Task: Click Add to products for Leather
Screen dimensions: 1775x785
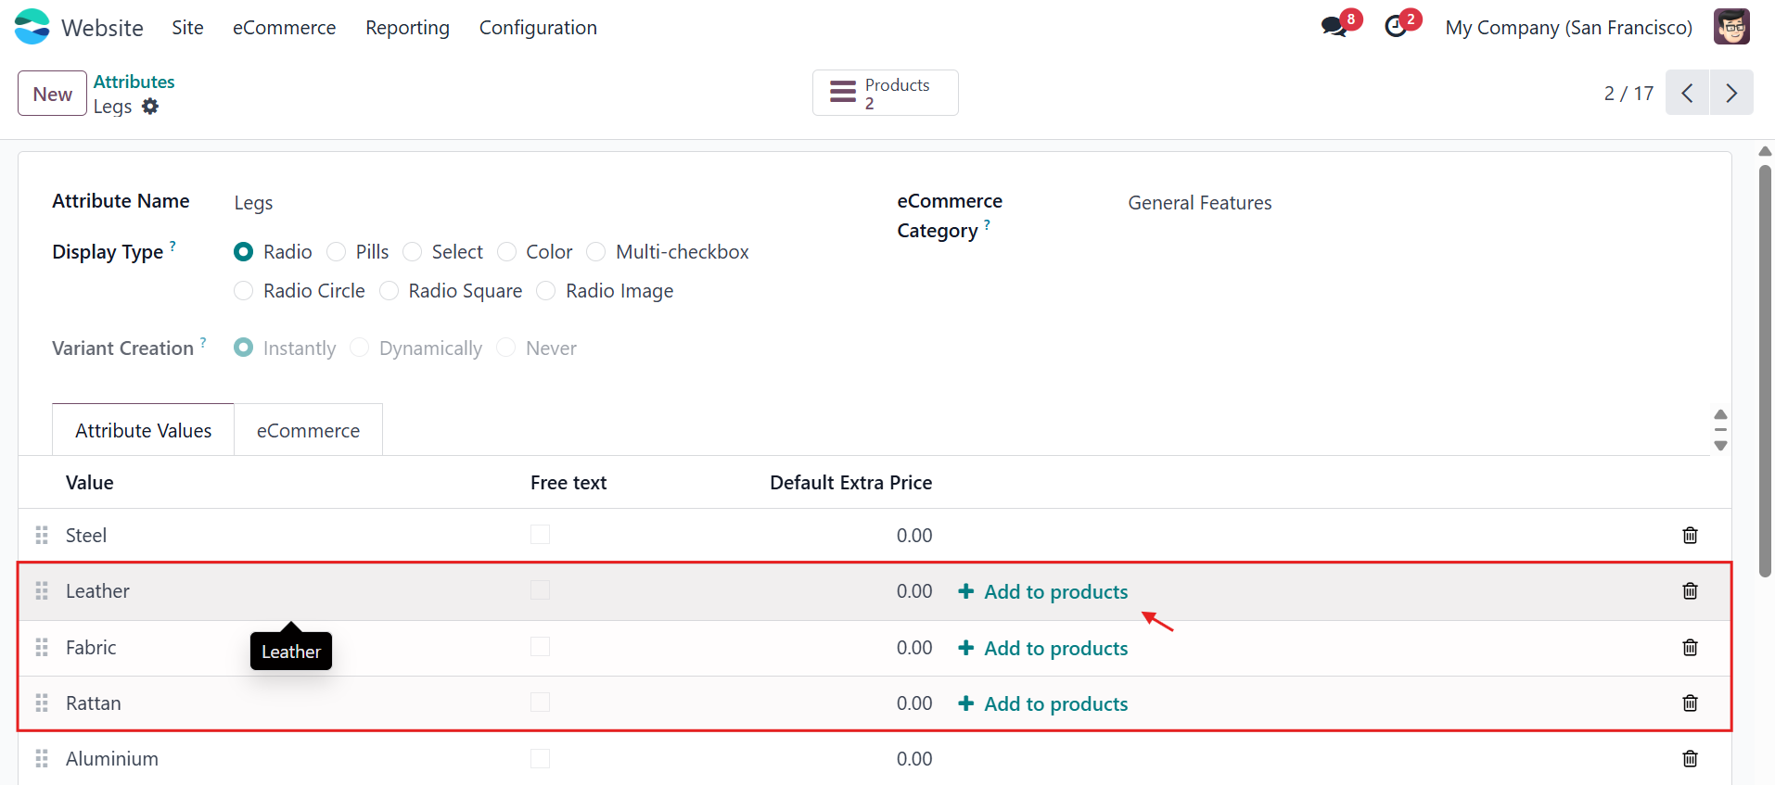Action: tap(1043, 591)
